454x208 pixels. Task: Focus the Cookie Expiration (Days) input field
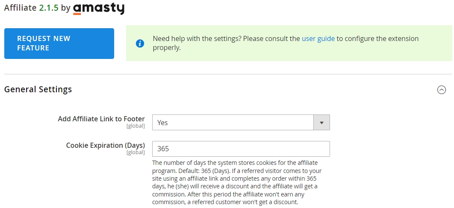[x=241, y=149]
